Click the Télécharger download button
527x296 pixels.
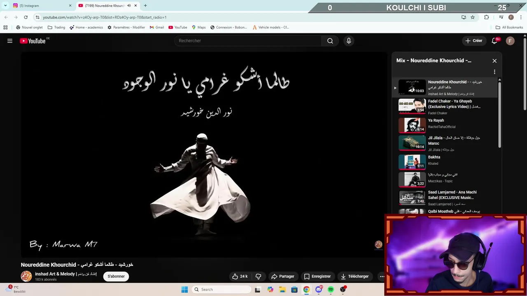tap(354, 276)
